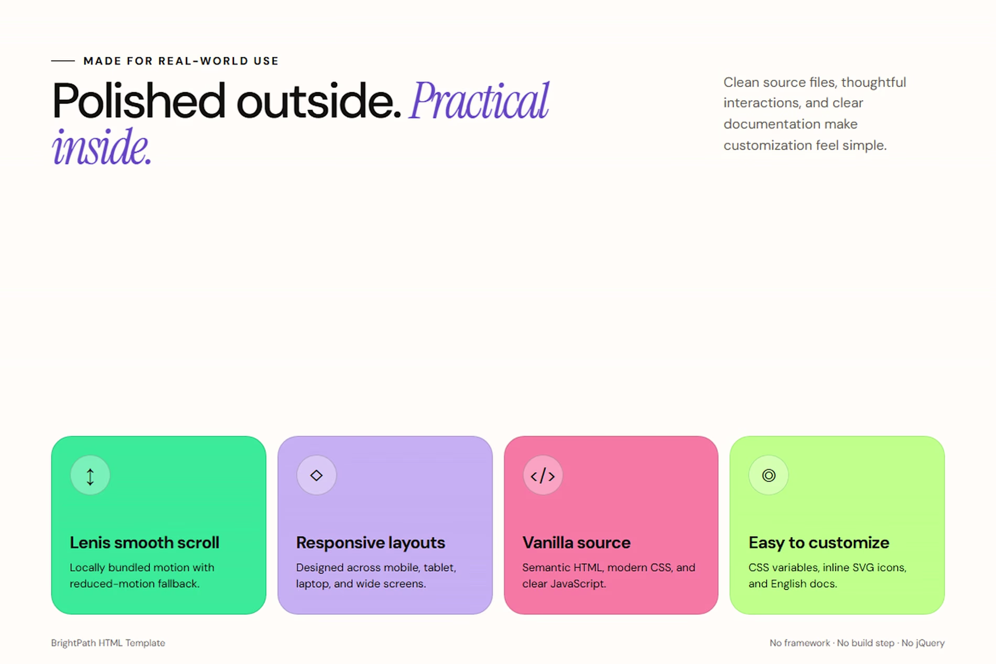Open the pink Vanilla source card
Screen dimensions: 996x664
[611, 525]
